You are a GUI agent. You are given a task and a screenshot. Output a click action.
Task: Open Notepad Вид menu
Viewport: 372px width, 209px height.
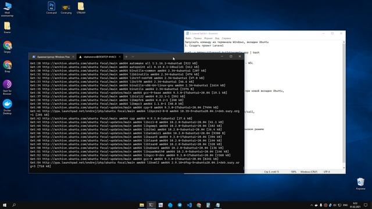pyautogui.click(x=217, y=38)
